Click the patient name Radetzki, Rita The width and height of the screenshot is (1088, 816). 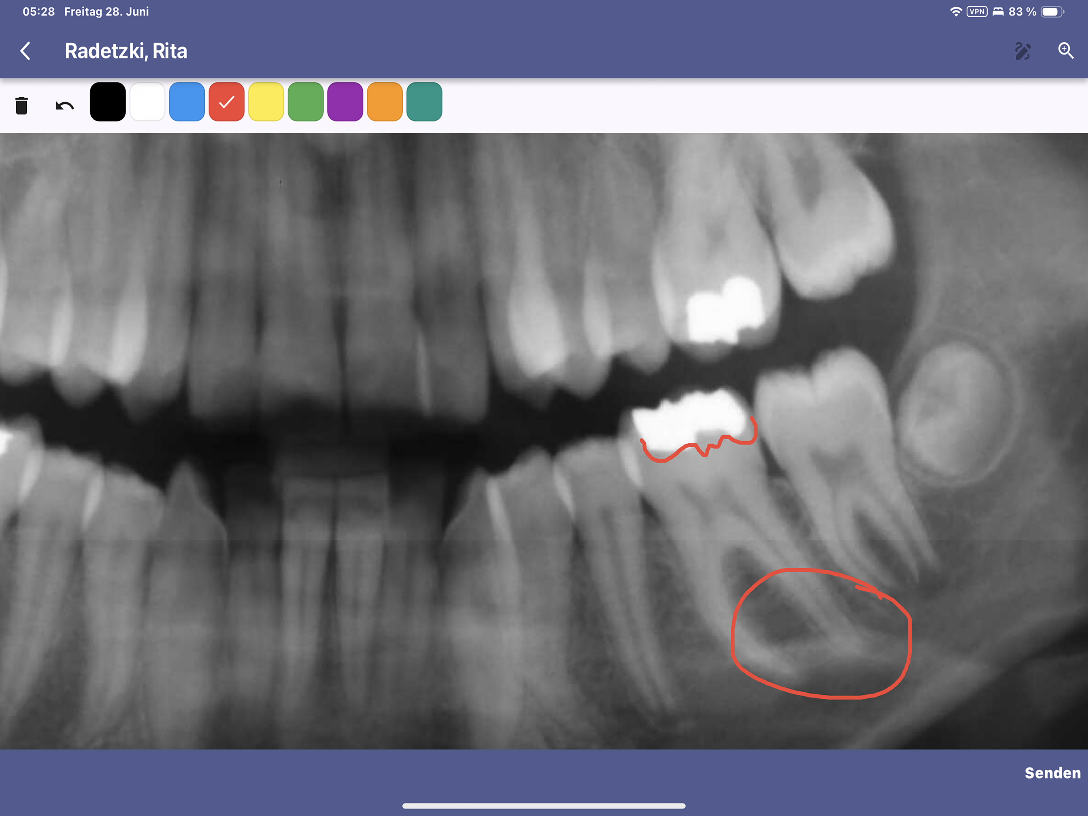tap(126, 51)
